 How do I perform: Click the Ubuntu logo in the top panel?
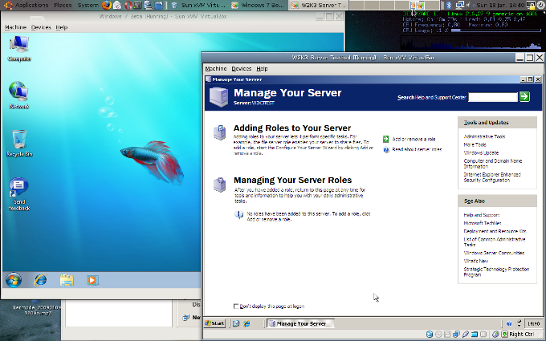pos(8,5)
